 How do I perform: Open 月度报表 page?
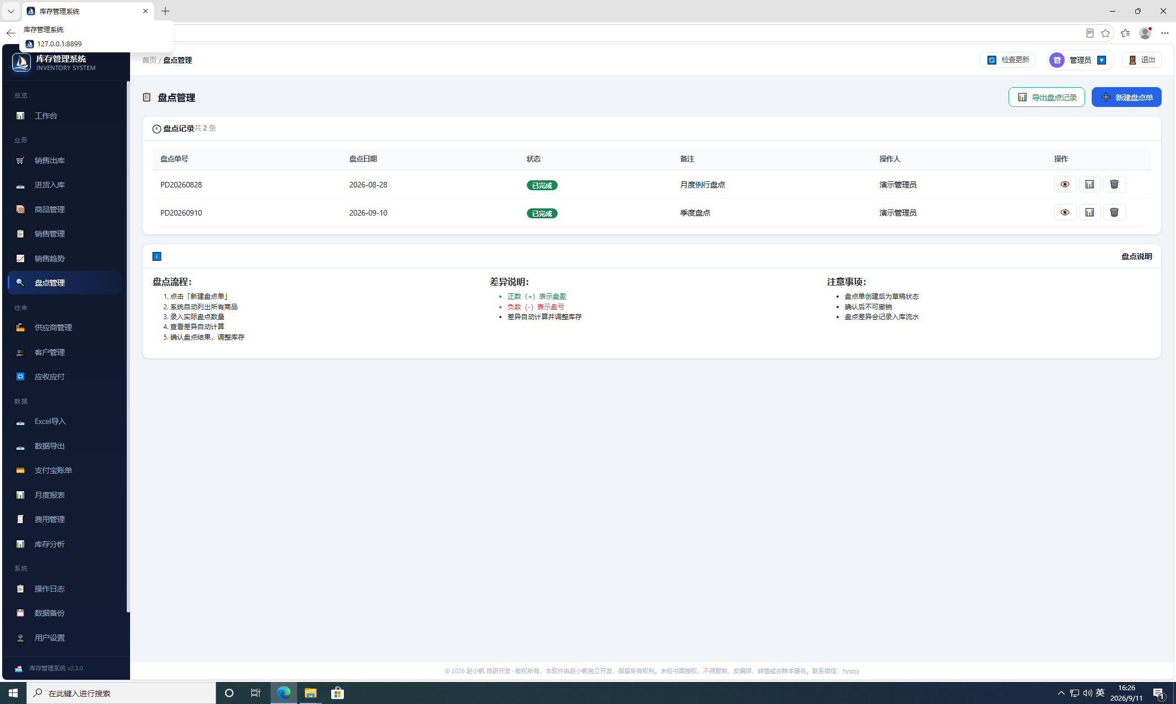click(64, 495)
